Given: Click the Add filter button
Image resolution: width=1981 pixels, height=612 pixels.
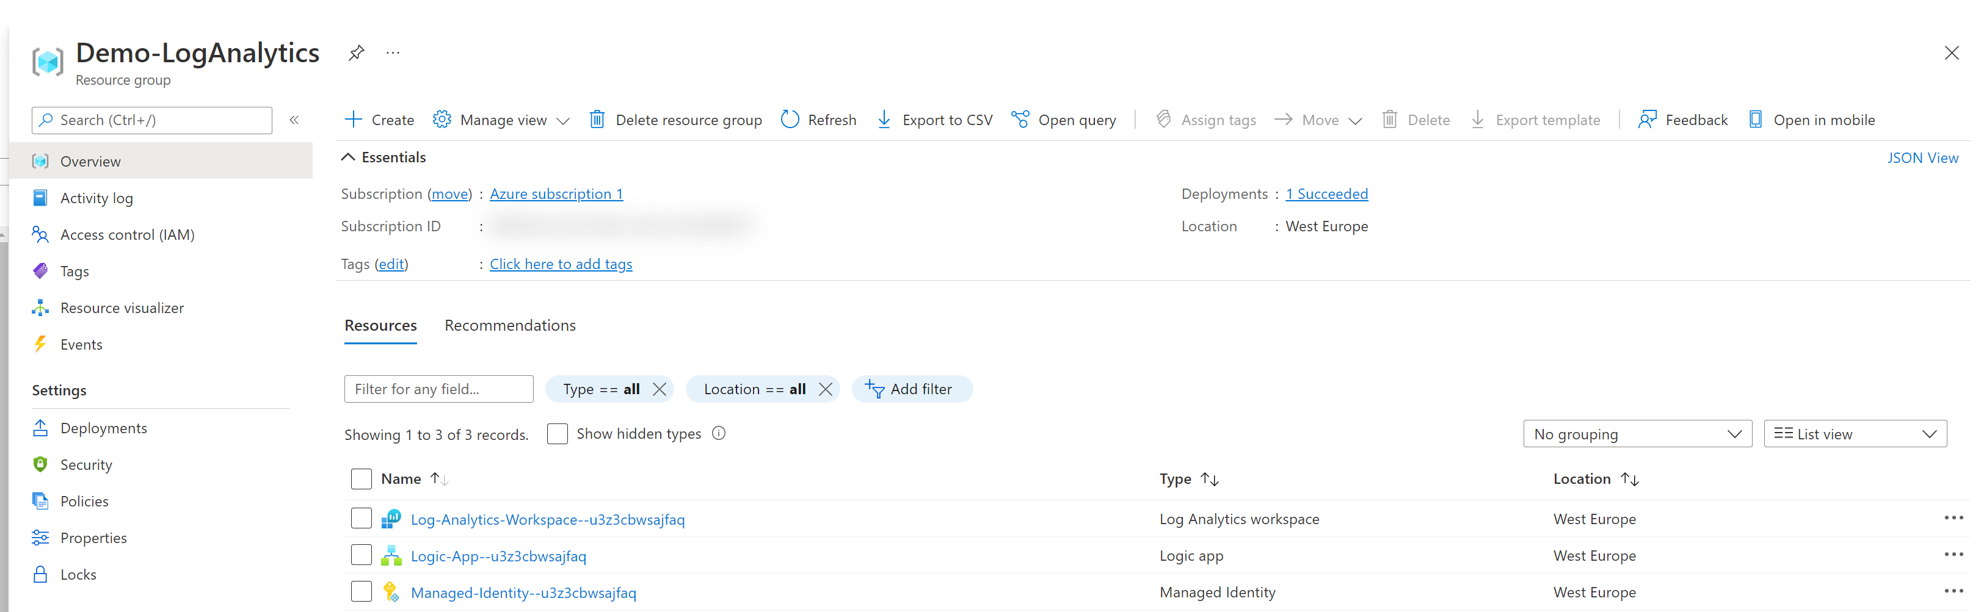Looking at the screenshot, I should [911, 389].
